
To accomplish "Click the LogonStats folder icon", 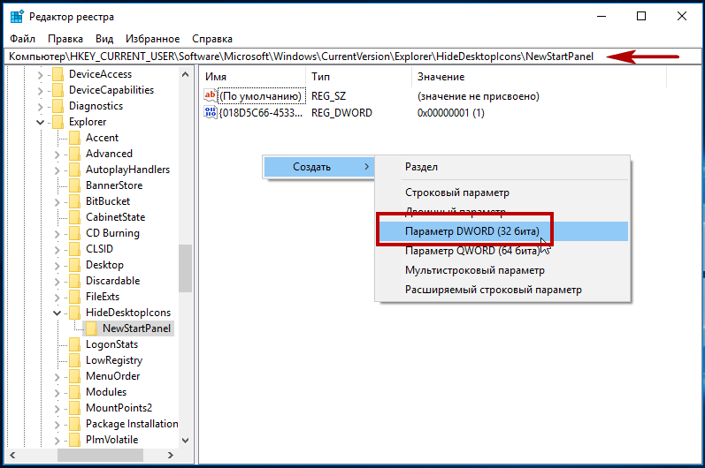I will pyautogui.click(x=74, y=344).
